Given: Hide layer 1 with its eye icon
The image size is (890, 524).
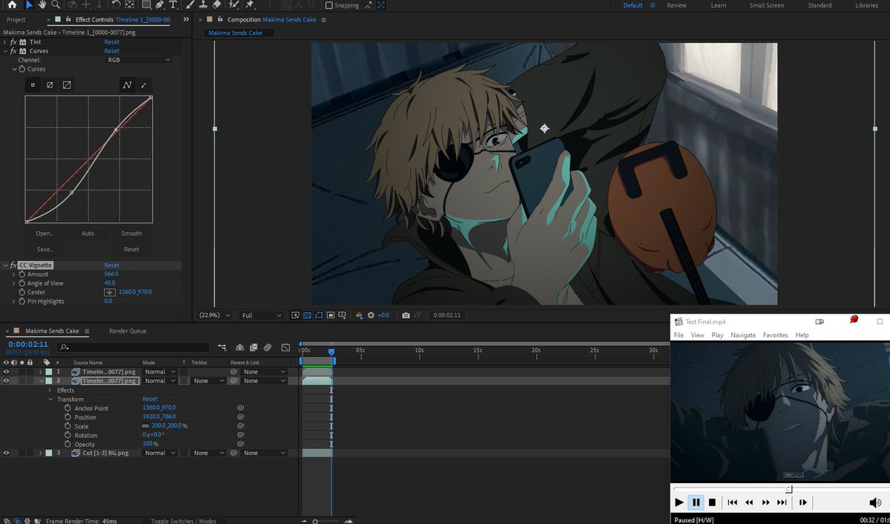Looking at the screenshot, I should 6,371.
